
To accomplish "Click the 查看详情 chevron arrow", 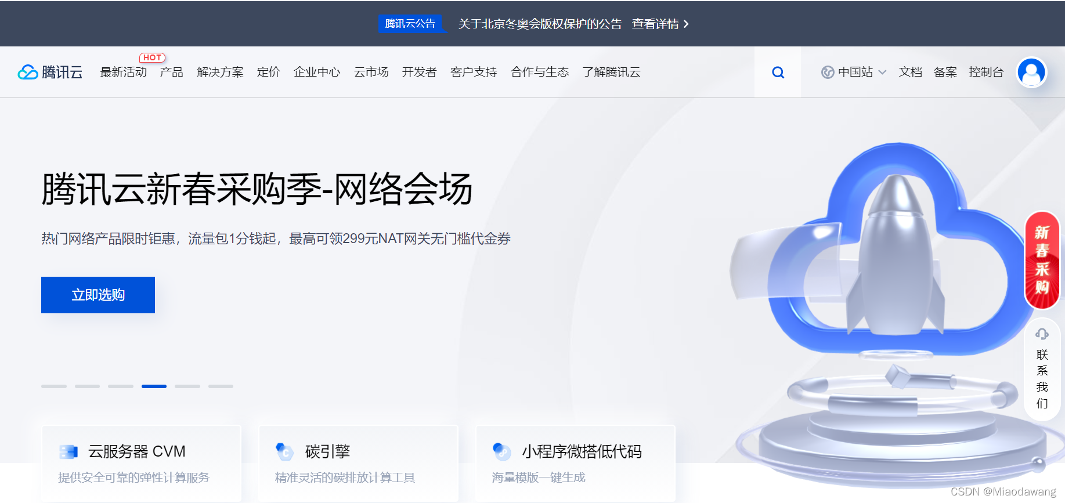I will (686, 24).
